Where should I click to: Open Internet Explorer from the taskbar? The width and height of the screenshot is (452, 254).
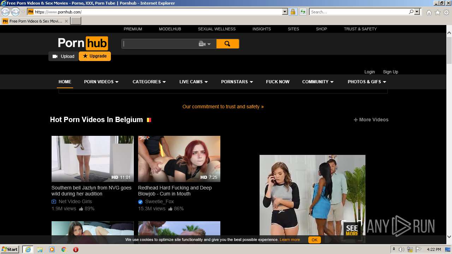pyautogui.click(x=28, y=249)
